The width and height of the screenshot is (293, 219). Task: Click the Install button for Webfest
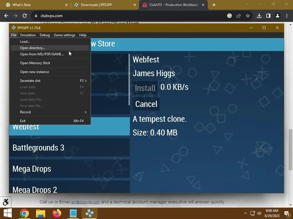point(145,88)
